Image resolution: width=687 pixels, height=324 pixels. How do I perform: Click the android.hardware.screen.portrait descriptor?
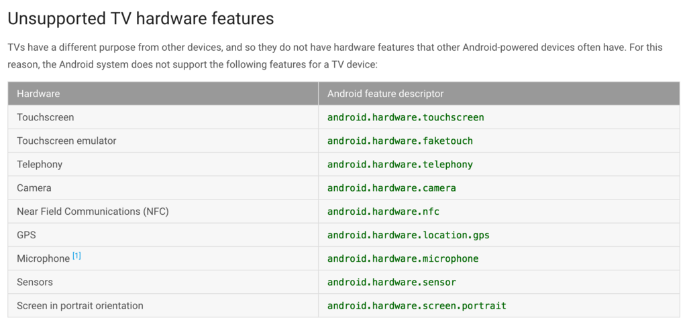[417, 306]
